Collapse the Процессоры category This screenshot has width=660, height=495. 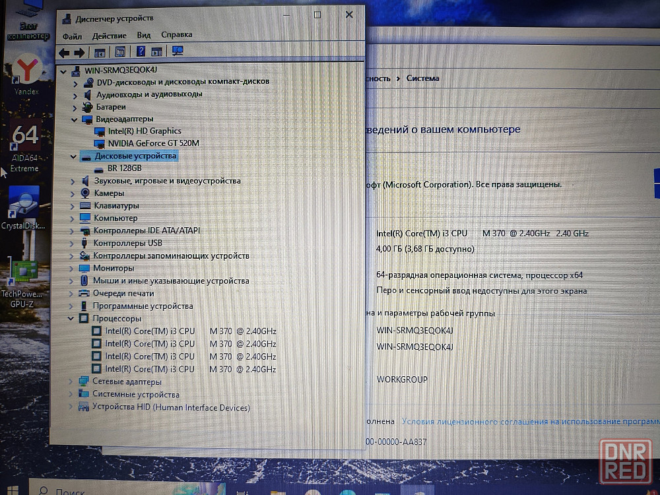point(72,319)
